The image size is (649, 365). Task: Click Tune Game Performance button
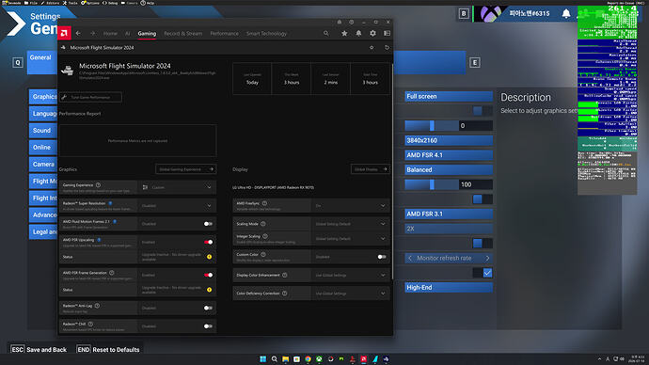point(90,97)
